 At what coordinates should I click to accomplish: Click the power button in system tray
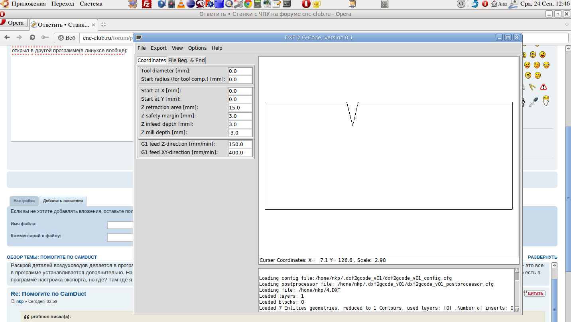461,4
